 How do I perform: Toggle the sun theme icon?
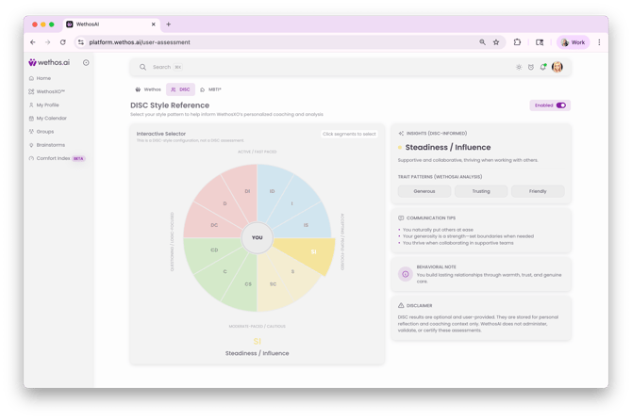pos(519,67)
